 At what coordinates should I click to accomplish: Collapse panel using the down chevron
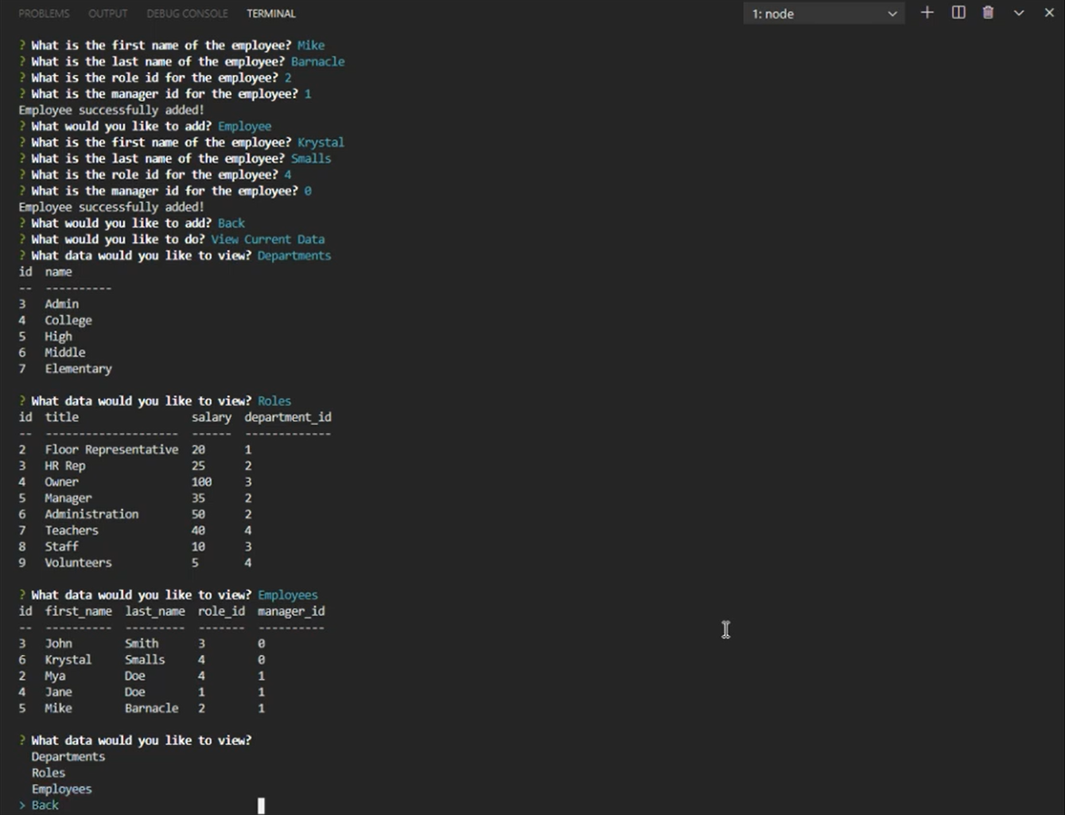tap(1019, 13)
